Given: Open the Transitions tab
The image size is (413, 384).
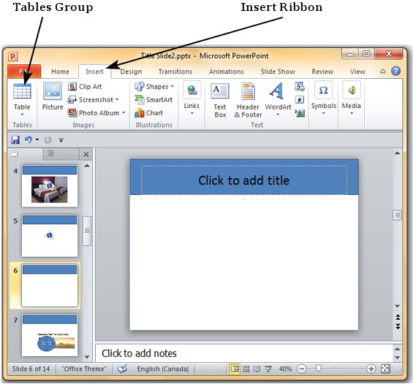Looking at the screenshot, I should click(175, 72).
